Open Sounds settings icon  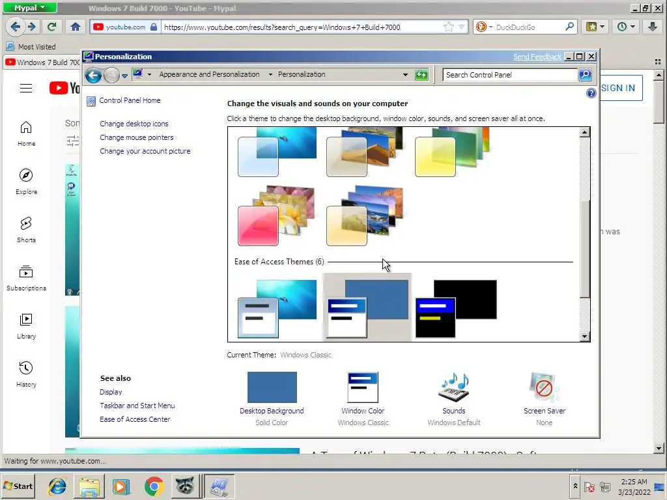tap(453, 387)
